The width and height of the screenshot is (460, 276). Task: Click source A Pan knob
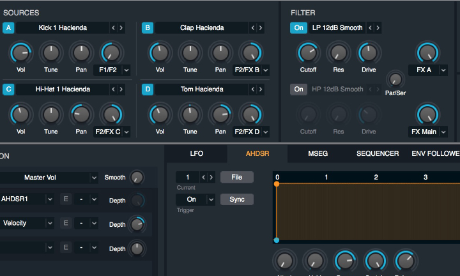(x=81, y=53)
